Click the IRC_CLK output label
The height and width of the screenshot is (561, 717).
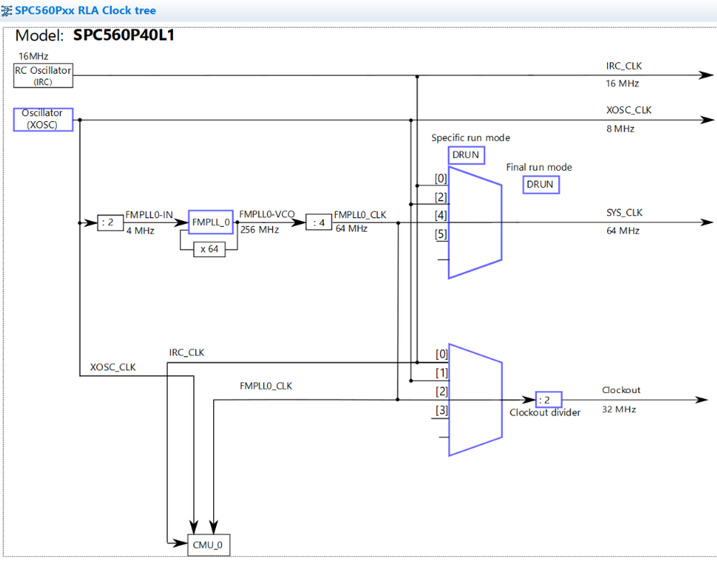pos(624,66)
